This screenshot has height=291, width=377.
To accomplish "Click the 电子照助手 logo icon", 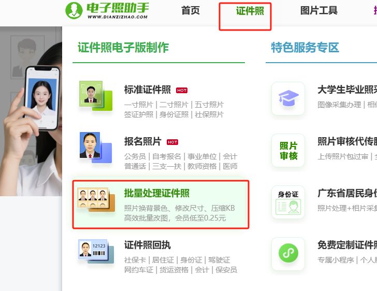I will pyautogui.click(x=74, y=10).
